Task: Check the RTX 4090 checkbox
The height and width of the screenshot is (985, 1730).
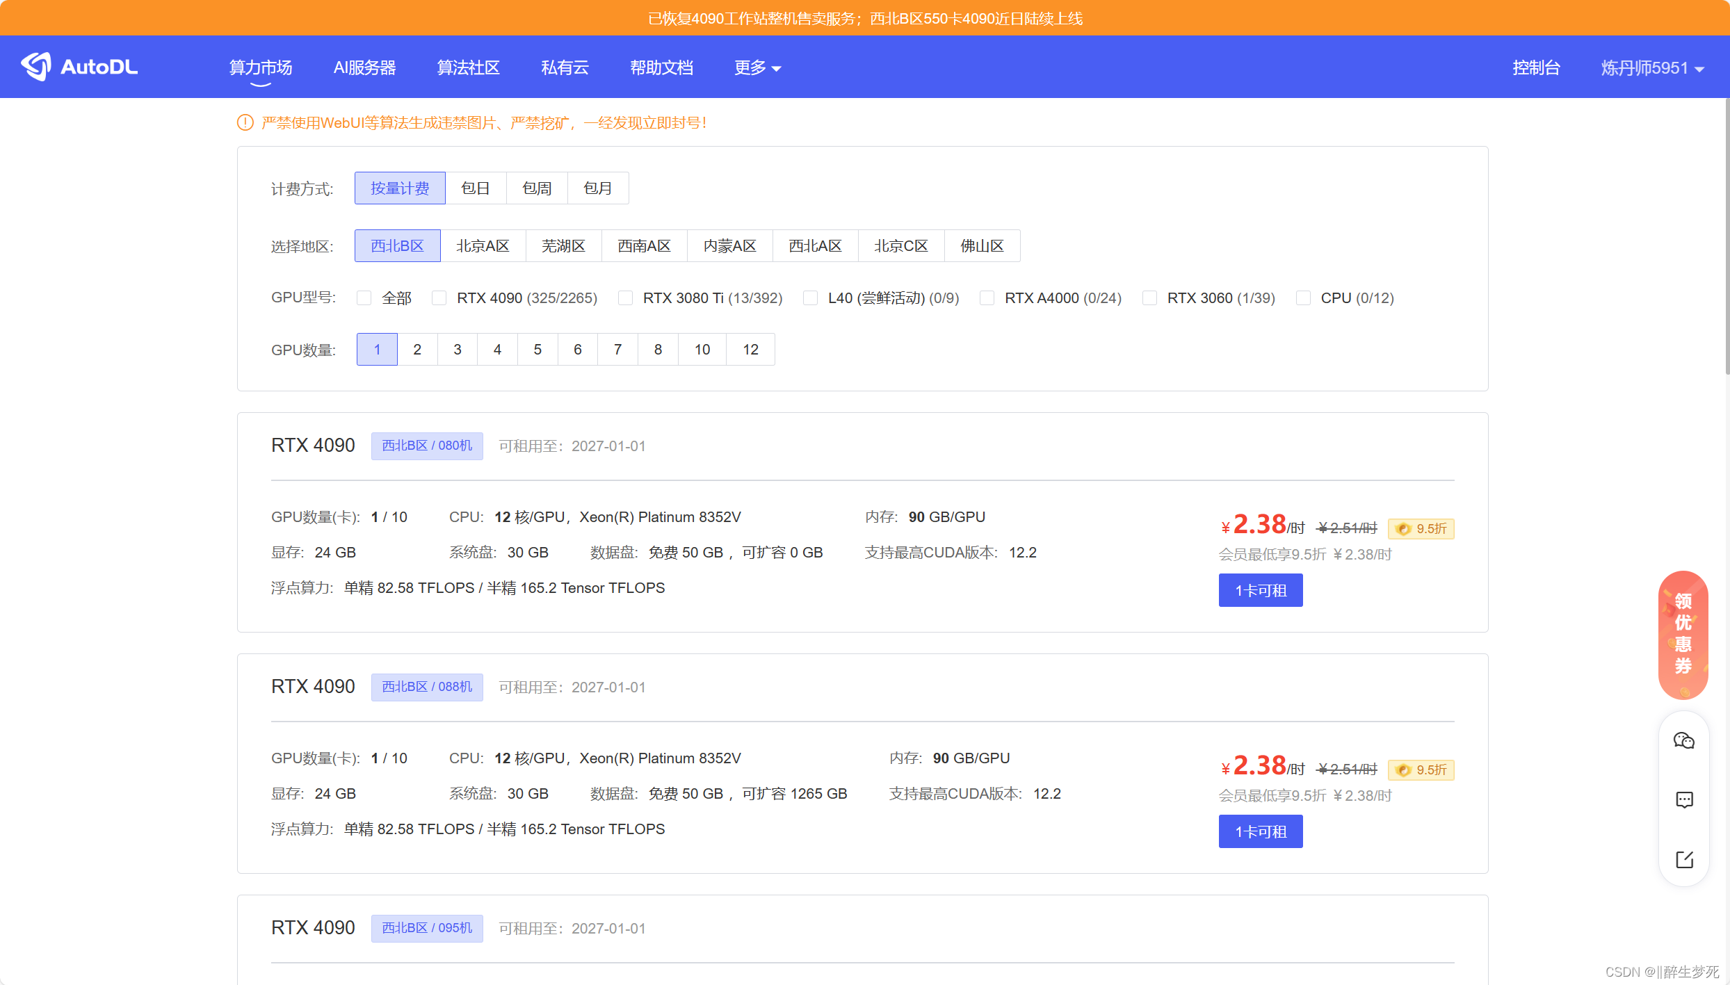Action: click(439, 298)
